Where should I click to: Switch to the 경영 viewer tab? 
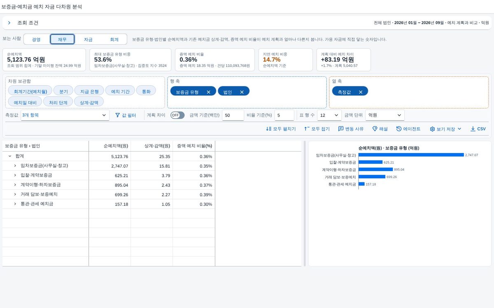tap(36, 39)
